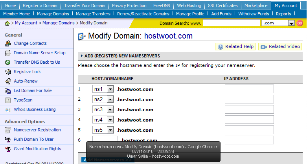Viewport: 307px width, 164px height.
Task: Click IP address field for ns1
Action: [x=249, y=89]
